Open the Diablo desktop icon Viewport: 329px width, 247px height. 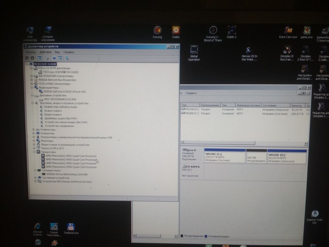click(x=176, y=32)
